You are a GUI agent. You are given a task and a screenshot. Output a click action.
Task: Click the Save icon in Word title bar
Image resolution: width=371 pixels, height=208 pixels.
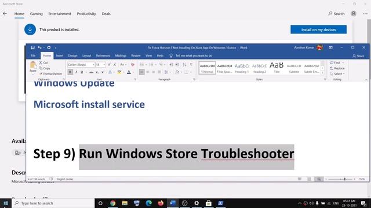(x=32, y=47)
